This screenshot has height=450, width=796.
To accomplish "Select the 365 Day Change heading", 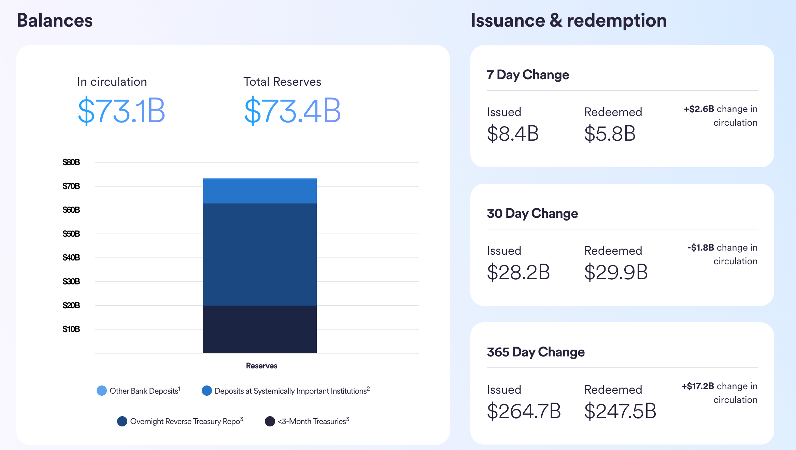I will point(536,352).
